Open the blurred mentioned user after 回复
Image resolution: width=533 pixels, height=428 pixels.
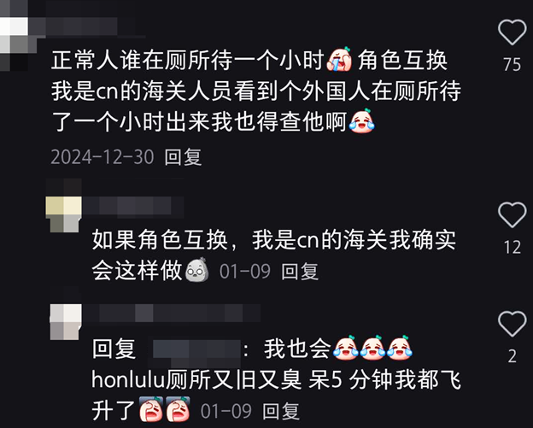[x=196, y=349]
